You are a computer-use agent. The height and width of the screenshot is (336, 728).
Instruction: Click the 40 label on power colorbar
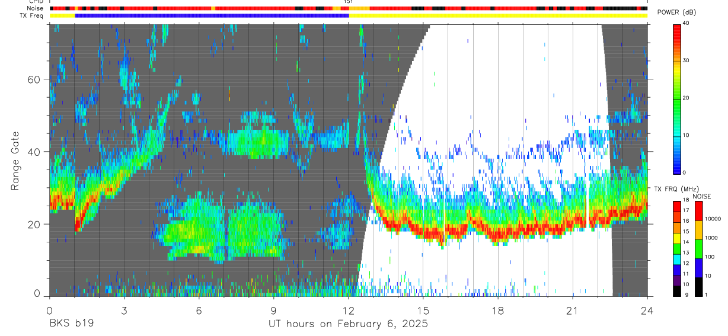tap(686, 23)
